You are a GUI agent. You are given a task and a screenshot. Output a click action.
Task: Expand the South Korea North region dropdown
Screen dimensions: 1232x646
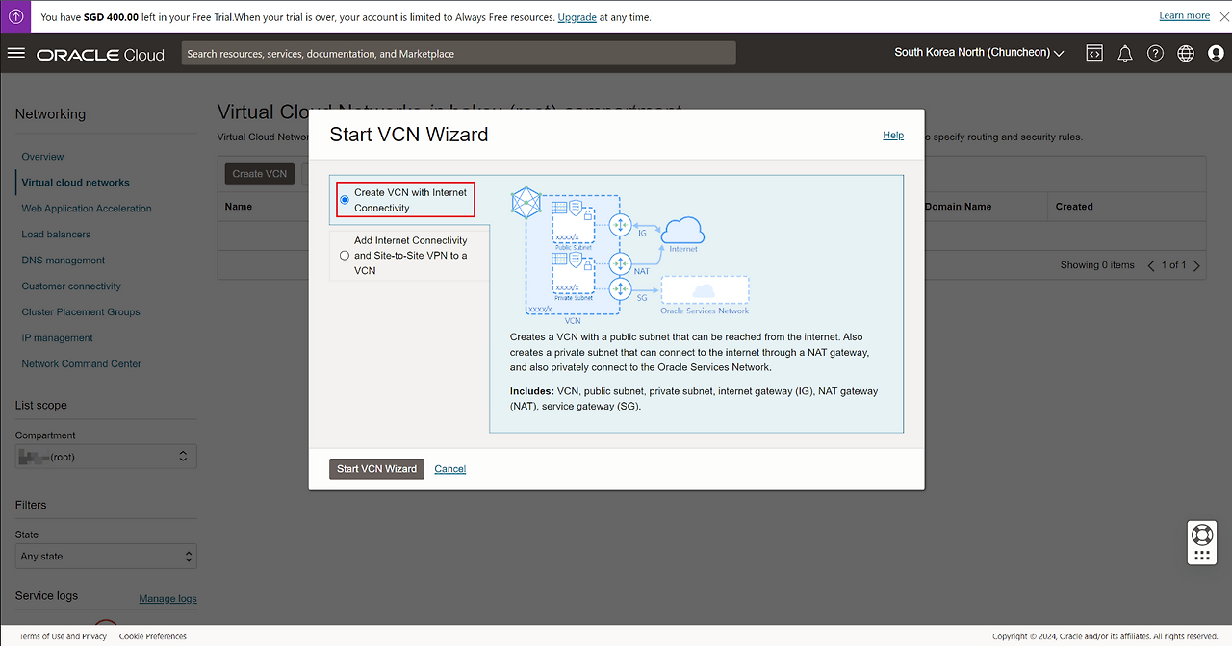(x=979, y=53)
